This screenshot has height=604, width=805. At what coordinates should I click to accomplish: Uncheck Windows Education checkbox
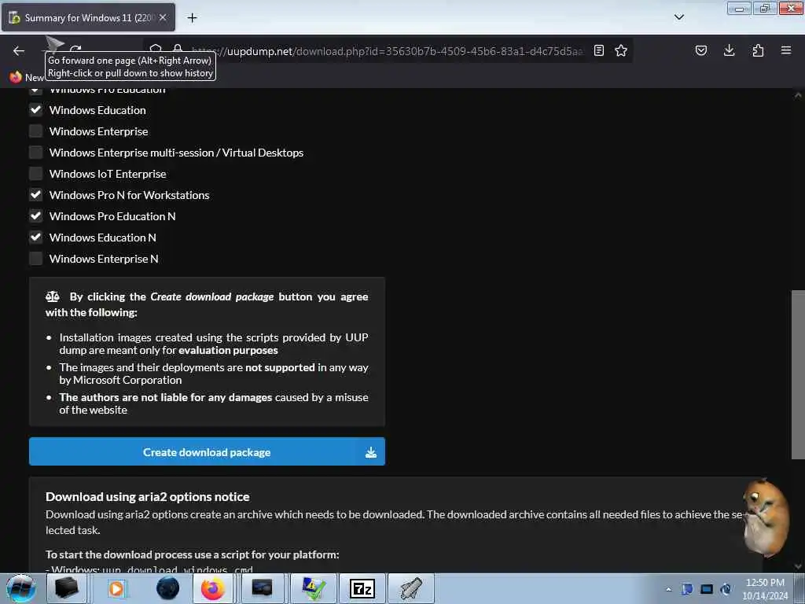click(x=35, y=110)
